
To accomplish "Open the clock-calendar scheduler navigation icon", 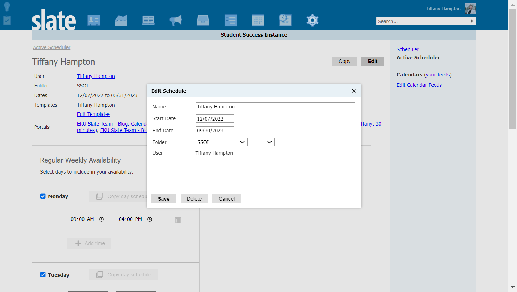I will coord(285,20).
